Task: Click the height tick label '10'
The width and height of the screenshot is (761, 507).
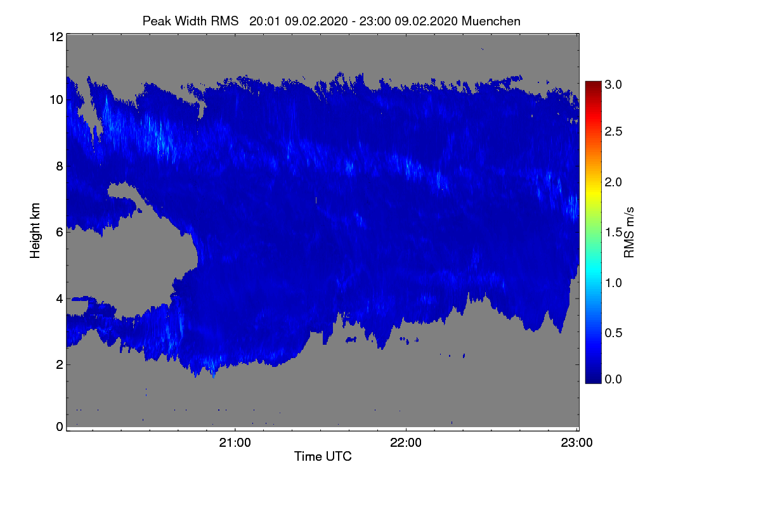Action: click(x=56, y=99)
